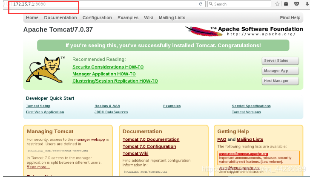The height and width of the screenshot is (177, 310).
Task: Open Find Help in navigation bar
Action: tap(290, 17)
